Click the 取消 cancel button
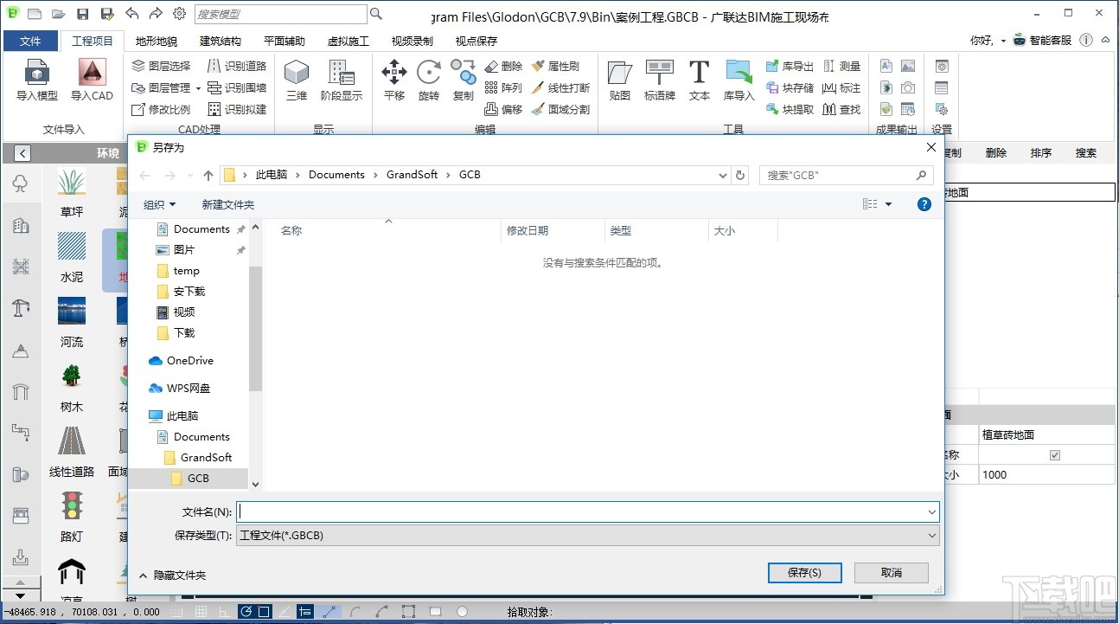 (892, 572)
